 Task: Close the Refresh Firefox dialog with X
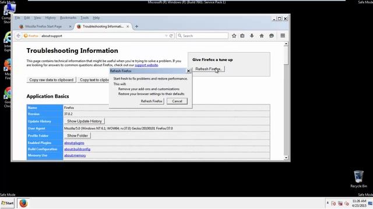coord(188,71)
